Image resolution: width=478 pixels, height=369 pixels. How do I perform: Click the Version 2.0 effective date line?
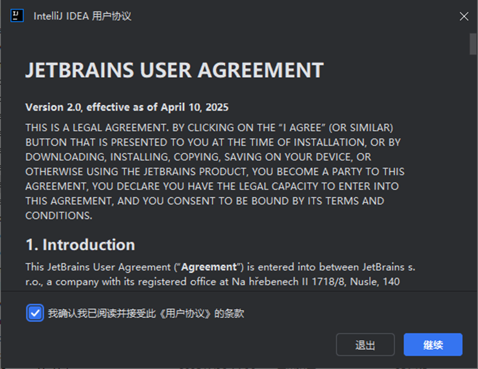tap(127, 107)
